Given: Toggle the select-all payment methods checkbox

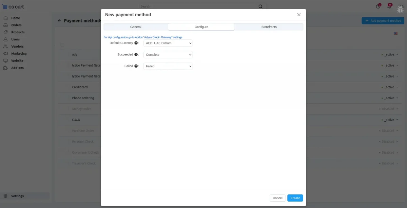Looking at the screenshot, I should pos(62,45).
